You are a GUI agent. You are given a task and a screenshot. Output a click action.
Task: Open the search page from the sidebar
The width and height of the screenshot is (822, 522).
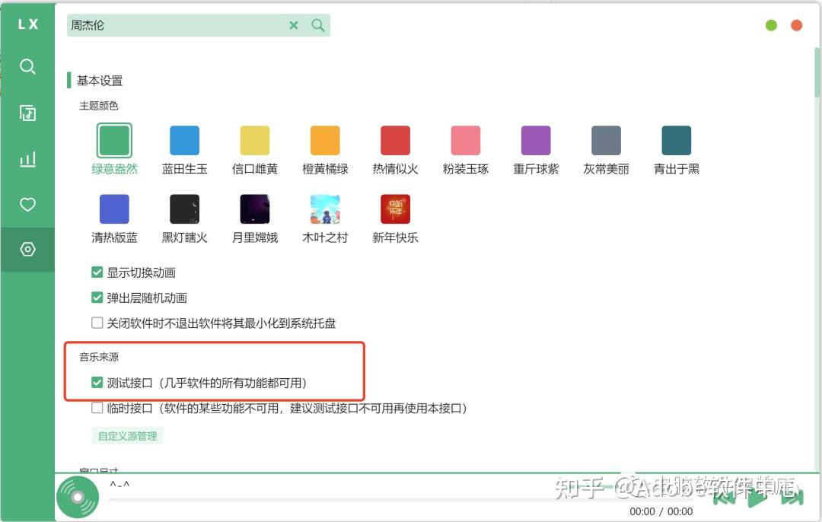[x=27, y=67]
